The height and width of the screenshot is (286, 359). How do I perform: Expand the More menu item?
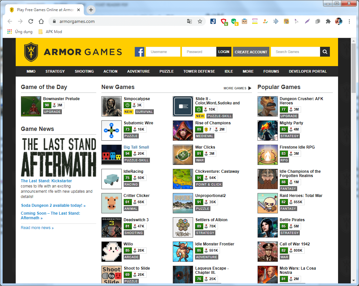tap(248, 71)
